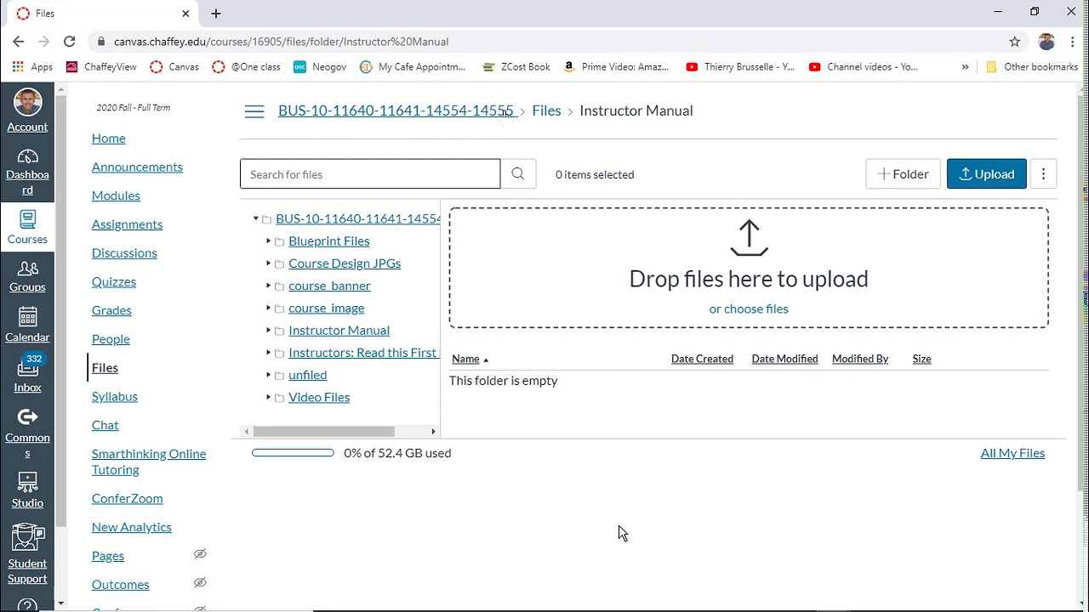Open the Groups icon in global navigation
This screenshot has width=1089, height=612.
(x=27, y=269)
